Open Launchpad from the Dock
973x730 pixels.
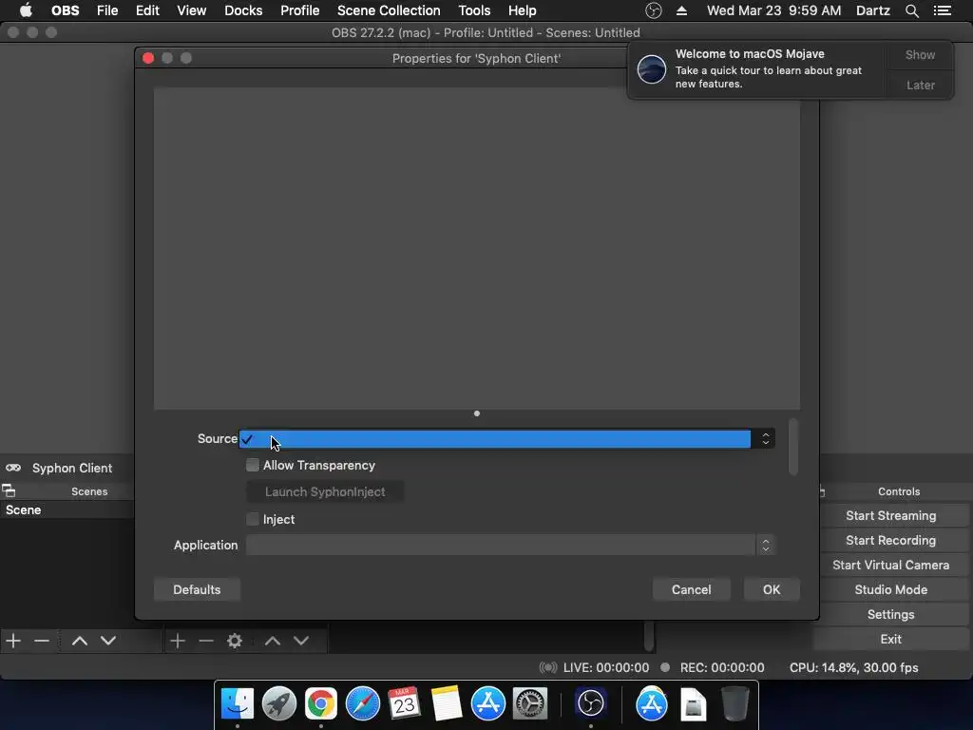click(279, 703)
